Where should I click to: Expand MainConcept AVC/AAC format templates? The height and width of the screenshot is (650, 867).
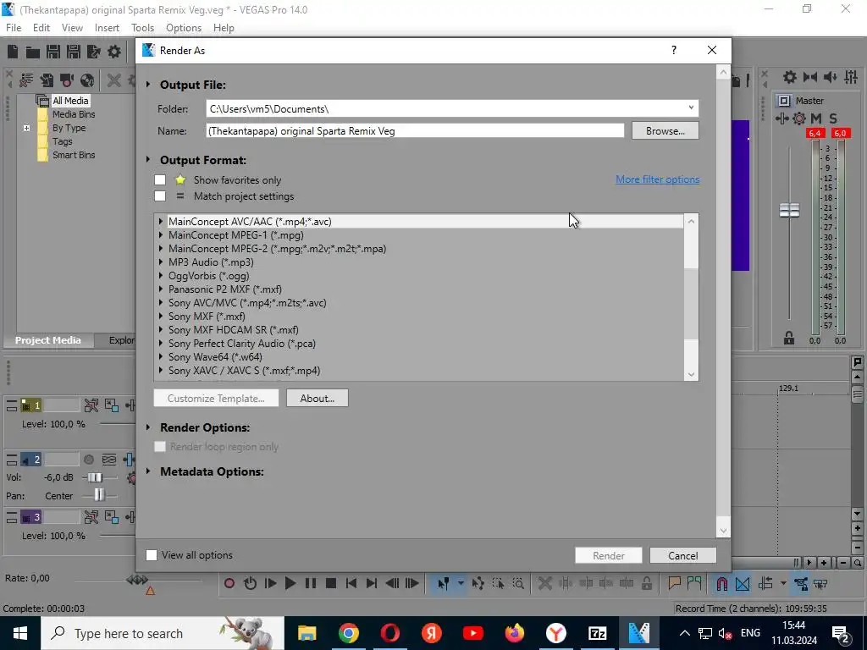pos(161,221)
